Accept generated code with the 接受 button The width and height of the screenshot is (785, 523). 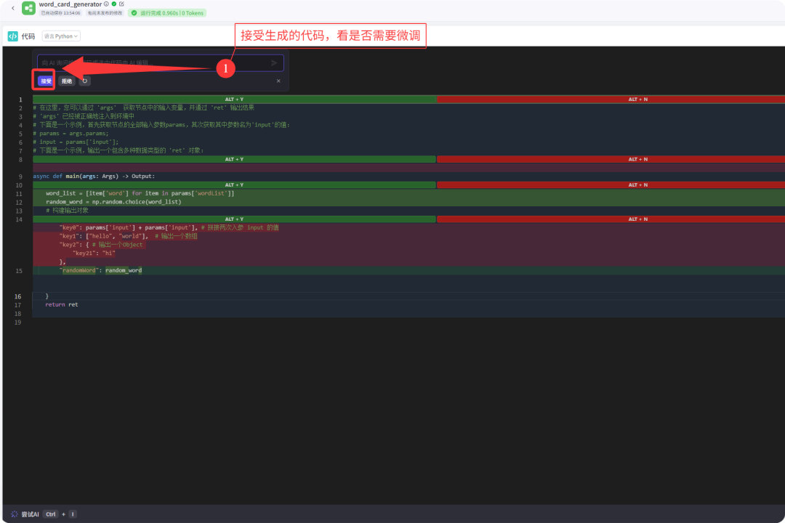pos(46,81)
